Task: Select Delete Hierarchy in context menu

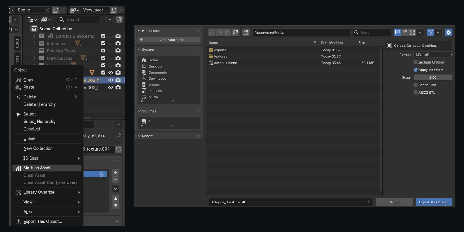Action: pyautogui.click(x=47, y=104)
